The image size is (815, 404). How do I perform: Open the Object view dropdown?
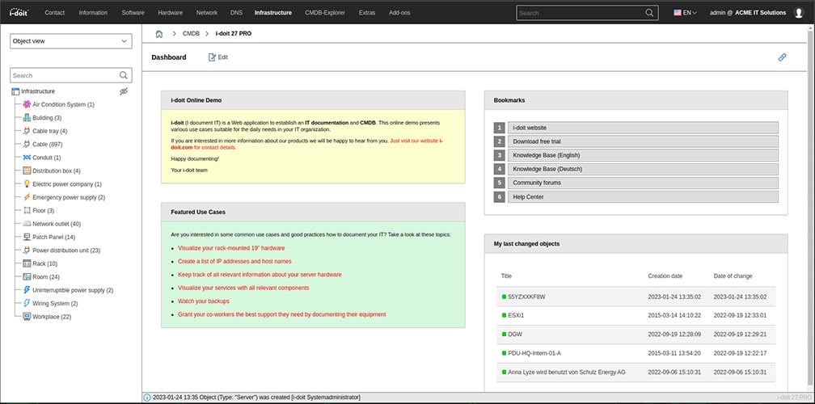(70, 41)
